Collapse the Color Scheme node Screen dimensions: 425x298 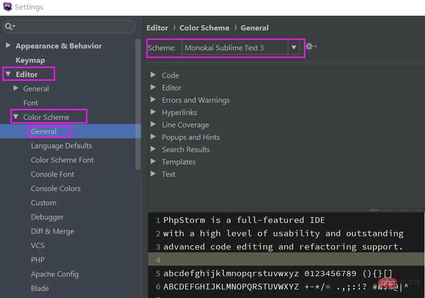click(16, 117)
